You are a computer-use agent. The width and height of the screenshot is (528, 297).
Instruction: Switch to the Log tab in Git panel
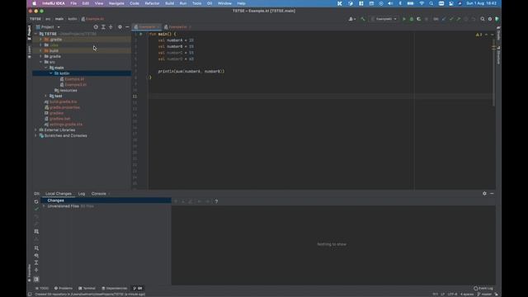point(82,194)
